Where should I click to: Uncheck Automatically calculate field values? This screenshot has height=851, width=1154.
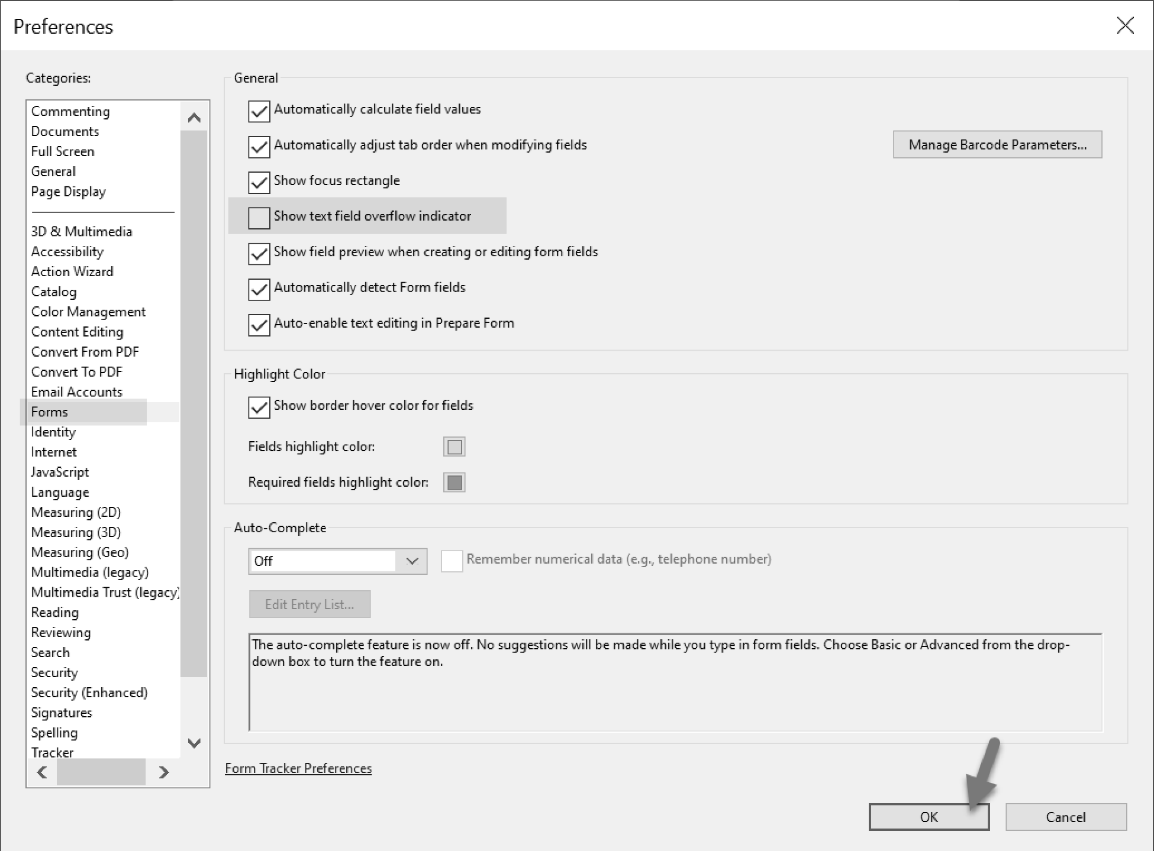tap(259, 111)
